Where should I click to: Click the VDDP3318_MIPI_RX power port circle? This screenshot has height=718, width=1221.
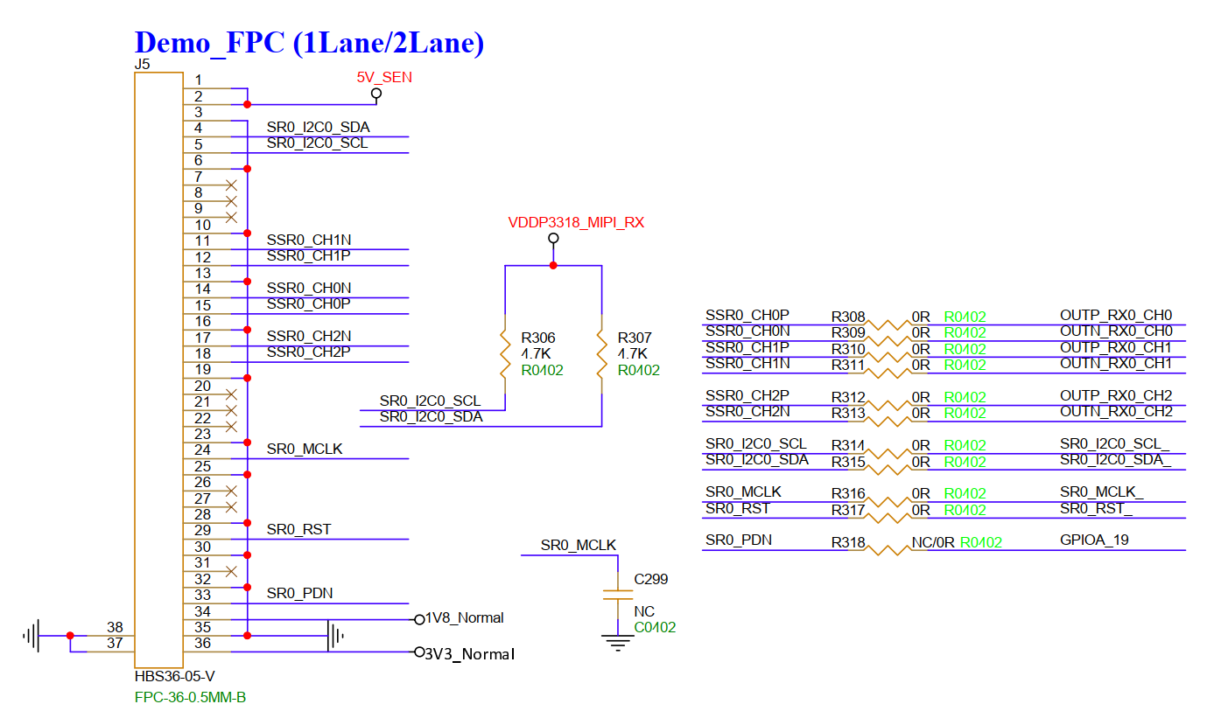click(x=552, y=238)
